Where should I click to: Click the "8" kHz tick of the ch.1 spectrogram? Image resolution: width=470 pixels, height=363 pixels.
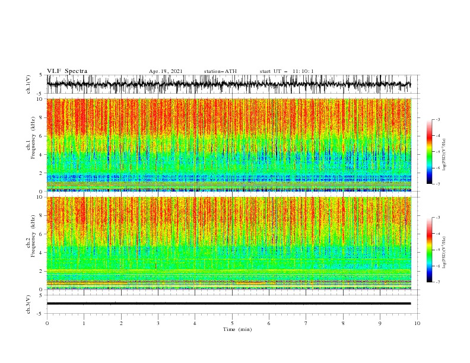[42, 117]
